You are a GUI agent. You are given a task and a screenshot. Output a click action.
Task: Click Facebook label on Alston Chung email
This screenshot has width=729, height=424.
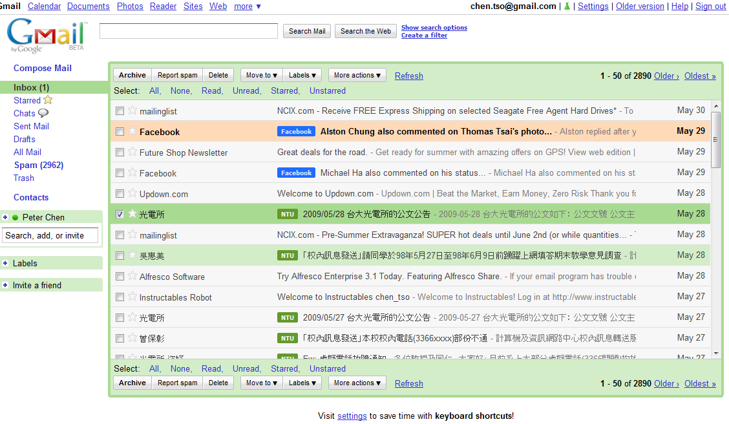[296, 132]
